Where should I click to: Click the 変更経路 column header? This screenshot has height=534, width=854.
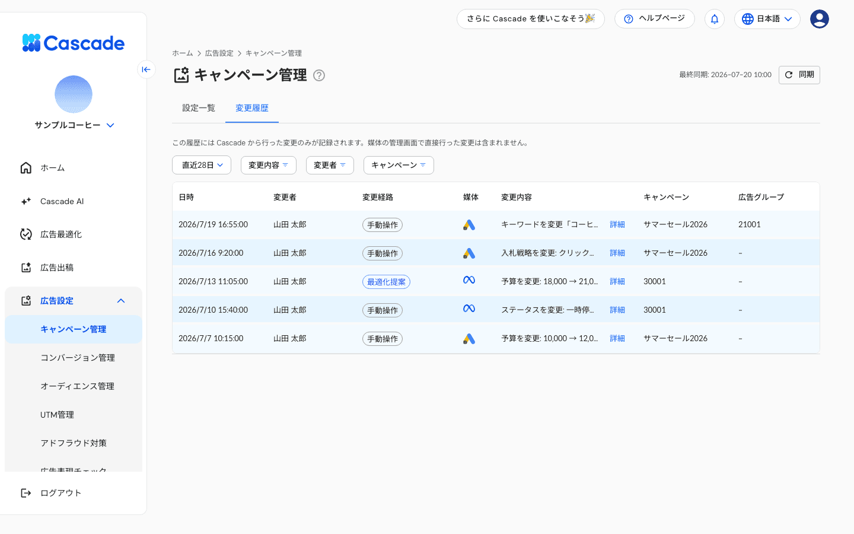[x=378, y=197]
